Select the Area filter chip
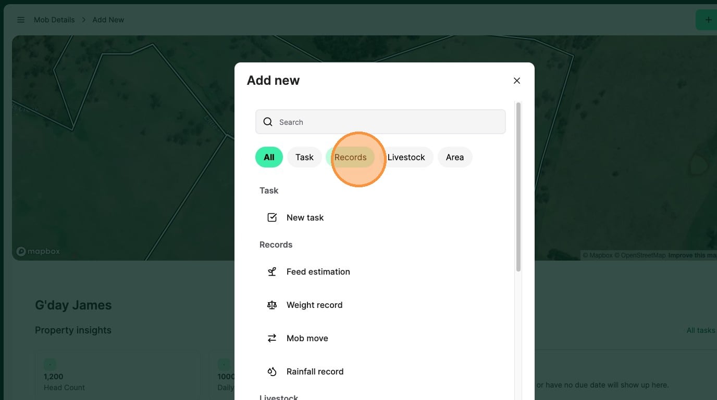Viewport: 717px width, 400px height. coord(455,157)
